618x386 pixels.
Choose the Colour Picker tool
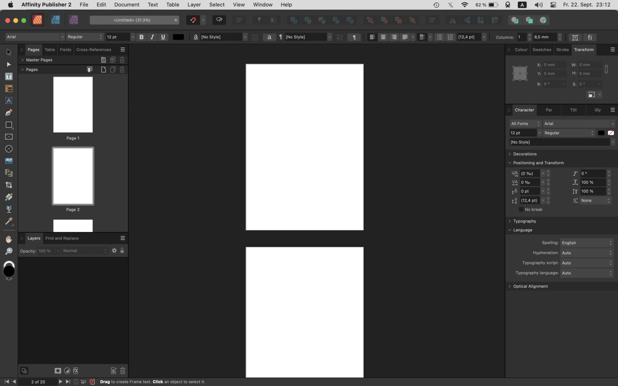(x=9, y=221)
